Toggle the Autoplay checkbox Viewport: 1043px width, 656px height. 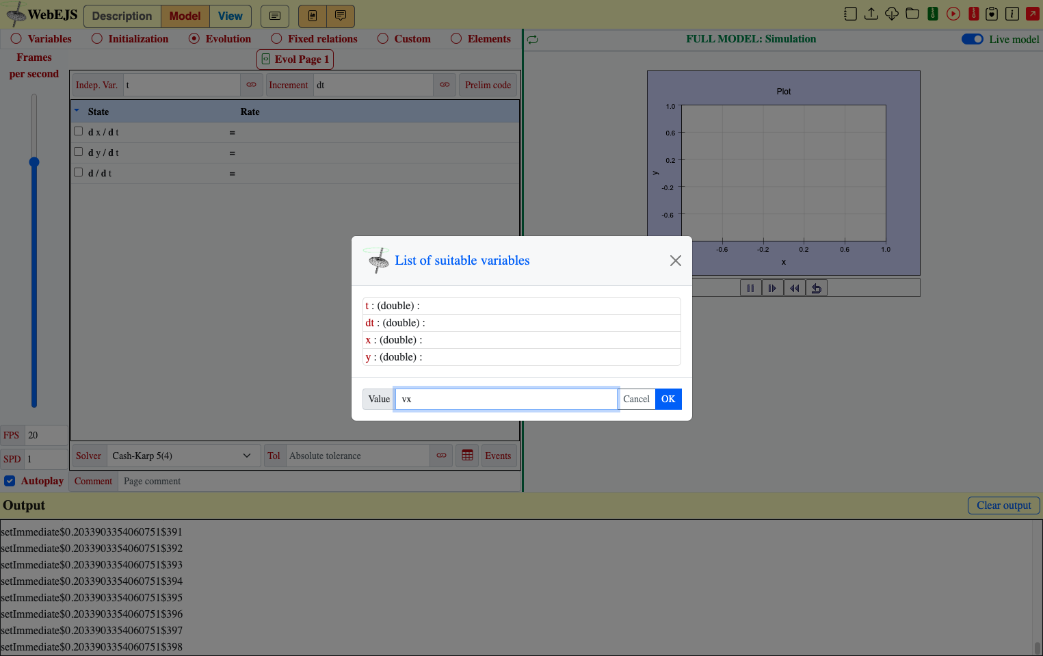tap(10, 481)
